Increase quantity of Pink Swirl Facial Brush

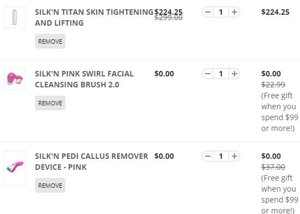click(235, 74)
